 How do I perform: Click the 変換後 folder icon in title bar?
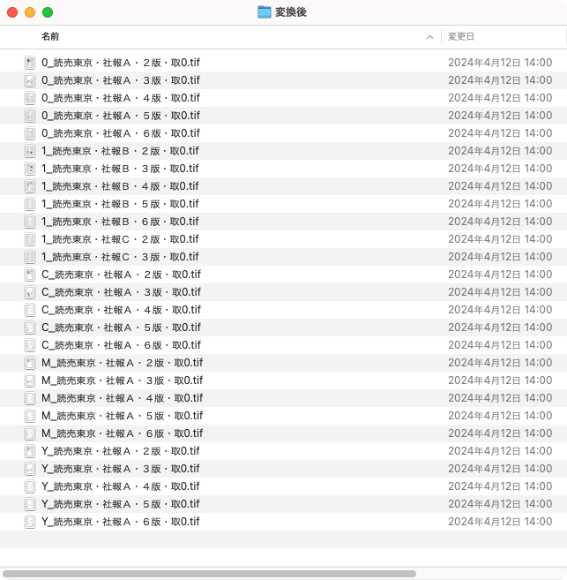[265, 12]
